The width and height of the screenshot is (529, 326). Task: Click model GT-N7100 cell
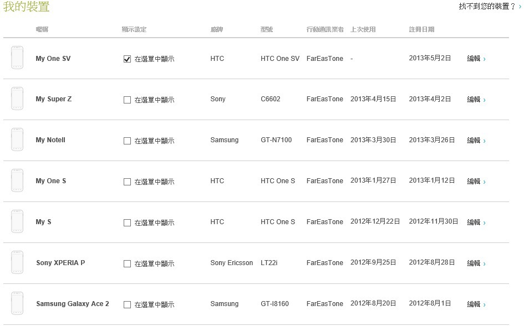(276, 140)
